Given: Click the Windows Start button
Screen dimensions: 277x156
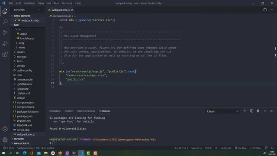Looking at the screenshot, I should (3, 153).
